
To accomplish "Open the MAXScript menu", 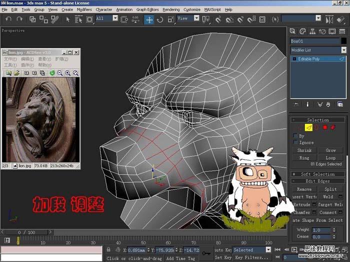I will [212, 9].
